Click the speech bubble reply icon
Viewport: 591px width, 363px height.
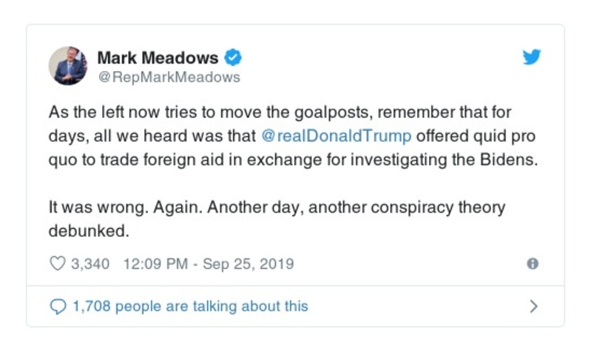coord(57,306)
